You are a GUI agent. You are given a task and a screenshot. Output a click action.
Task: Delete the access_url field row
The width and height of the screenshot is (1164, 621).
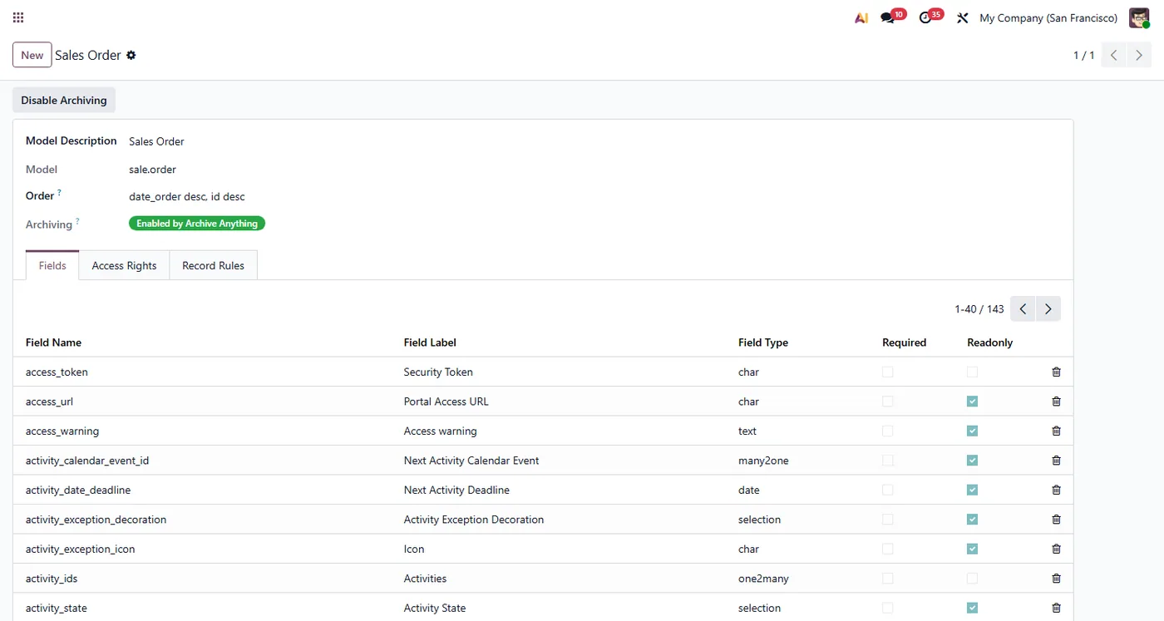click(1056, 402)
